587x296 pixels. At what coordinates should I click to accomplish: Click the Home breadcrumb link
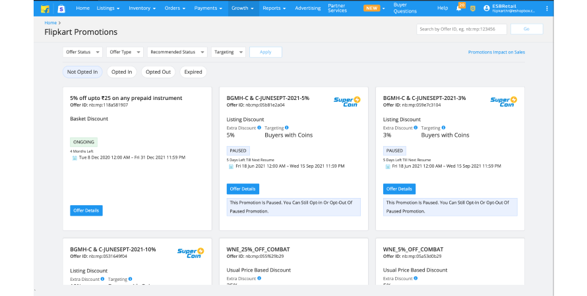[51, 23]
